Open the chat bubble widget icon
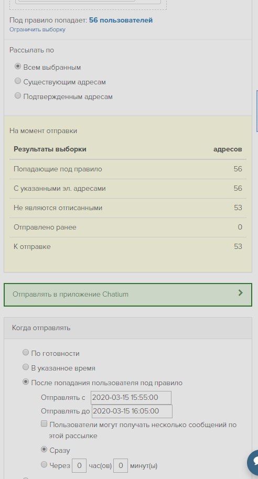This screenshot has width=258, height=479. pos(253,463)
